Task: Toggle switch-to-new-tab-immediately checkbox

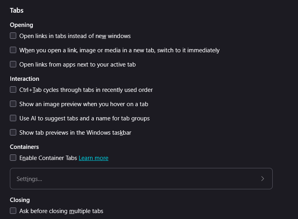Action: point(13,50)
